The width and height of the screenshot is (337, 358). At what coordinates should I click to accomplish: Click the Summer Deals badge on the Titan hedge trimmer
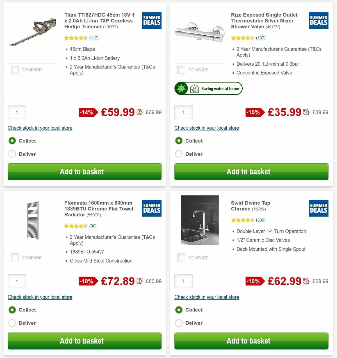[x=152, y=20]
